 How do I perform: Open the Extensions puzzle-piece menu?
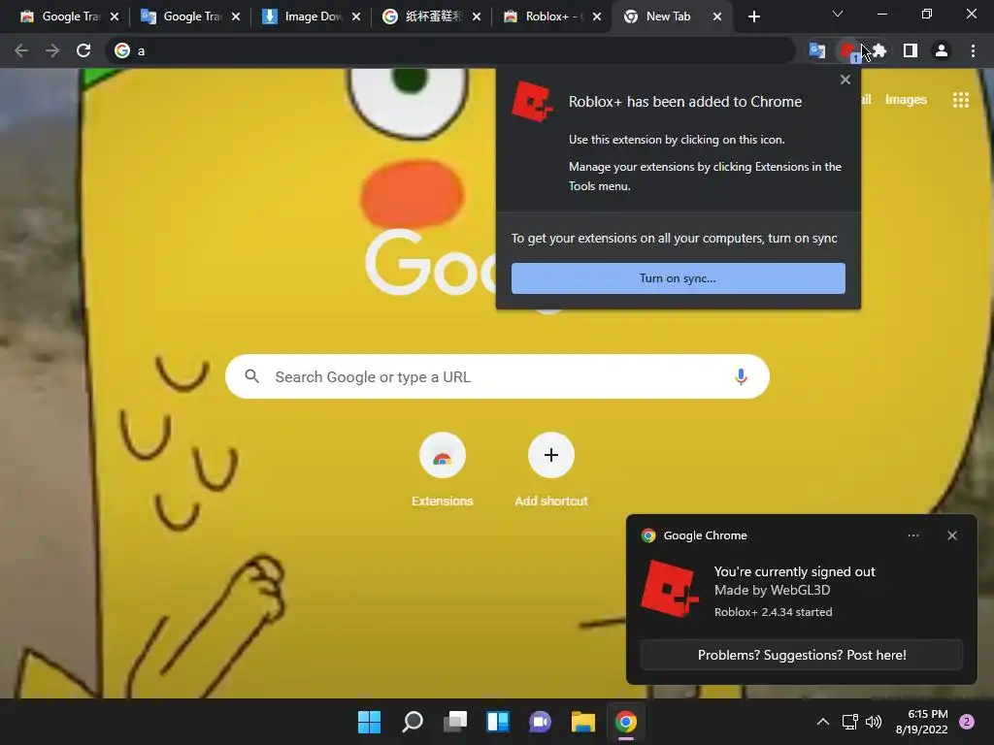879,50
